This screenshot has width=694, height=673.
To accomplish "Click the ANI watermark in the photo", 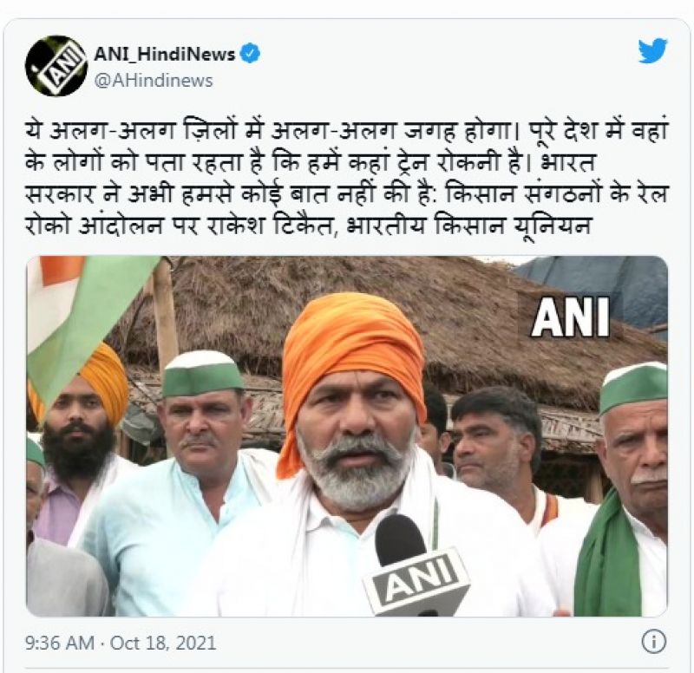I will click(x=571, y=317).
